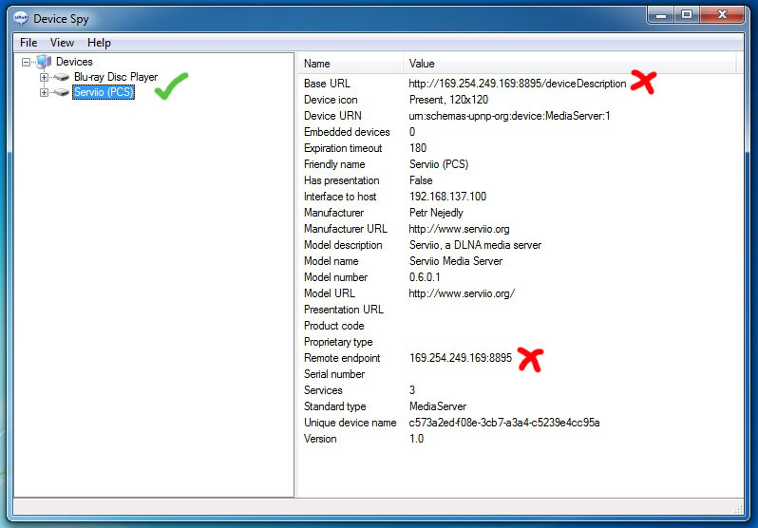Click the urn:schemas-upnp-org:device:MediaServer:1 value
This screenshot has width=758, height=528.
coord(509,116)
